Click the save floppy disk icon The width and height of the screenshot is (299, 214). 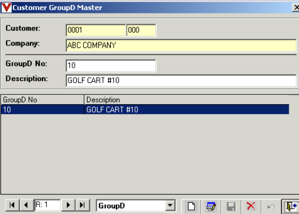click(231, 206)
